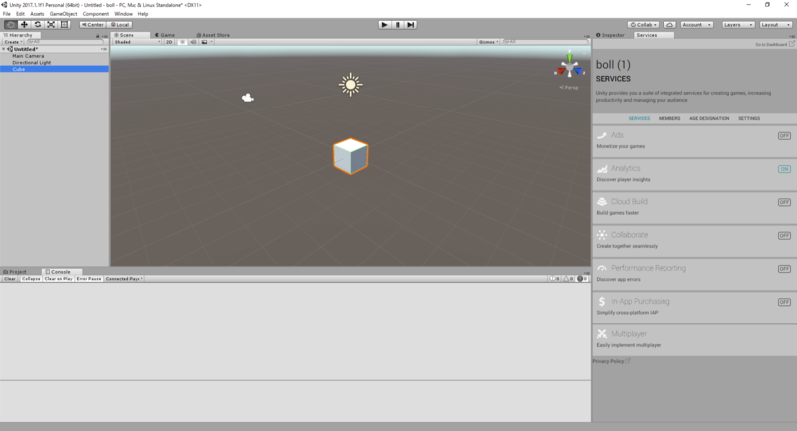This screenshot has width=797, height=431.
Task: Click the Collaborate service icon
Action: tap(602, 235)
